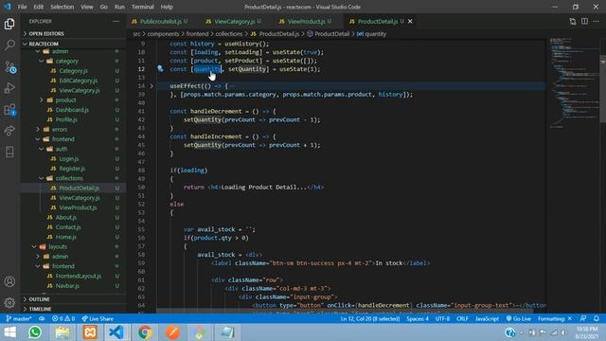The width and height of the screenshot is (606, 341).
Task: Open Register.js in the explorer
Action: point(72,169)
